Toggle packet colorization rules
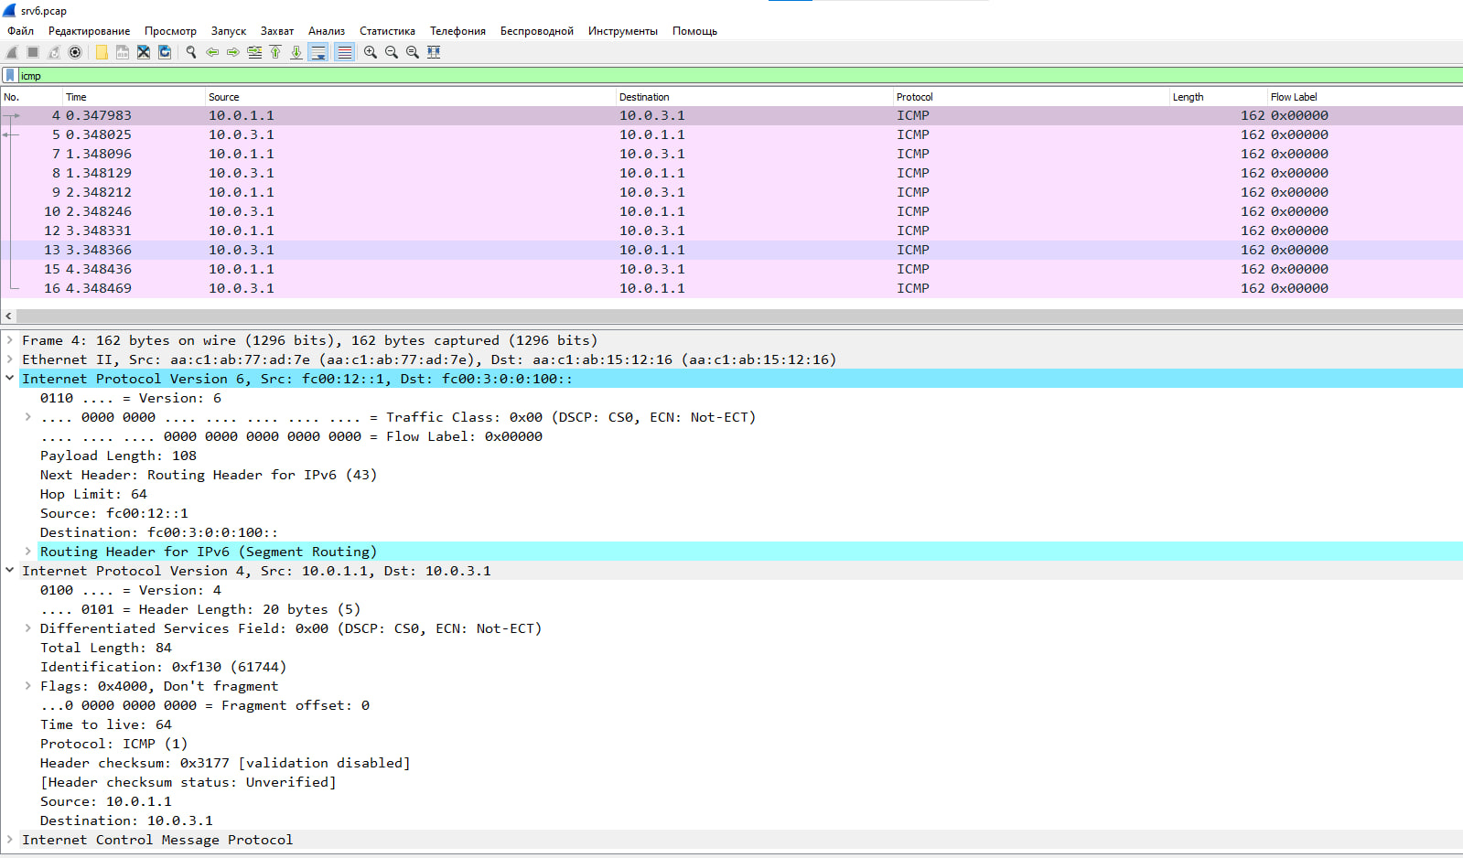Viewport: 1463px width, 858px height. 344,52
